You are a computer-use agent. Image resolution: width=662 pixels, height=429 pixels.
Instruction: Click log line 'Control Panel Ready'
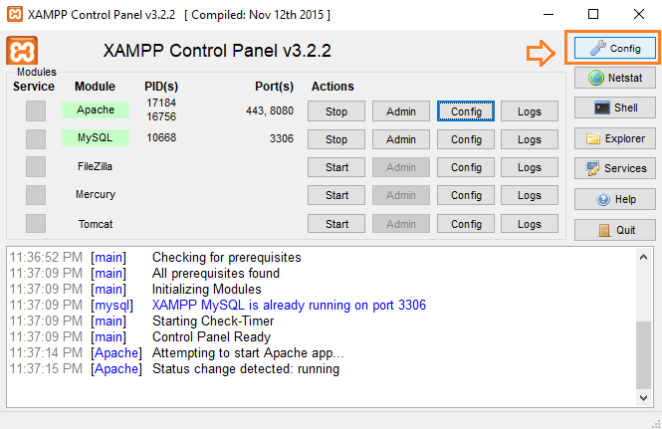coord(211,337)
